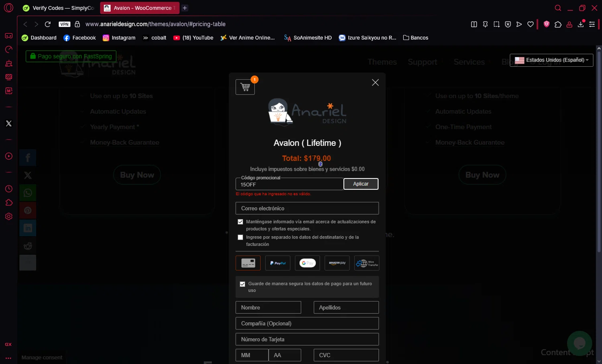This screenshot has height=364, width=602.
Task: Select Amazon Pay payment method
Action: pos(337,263)
